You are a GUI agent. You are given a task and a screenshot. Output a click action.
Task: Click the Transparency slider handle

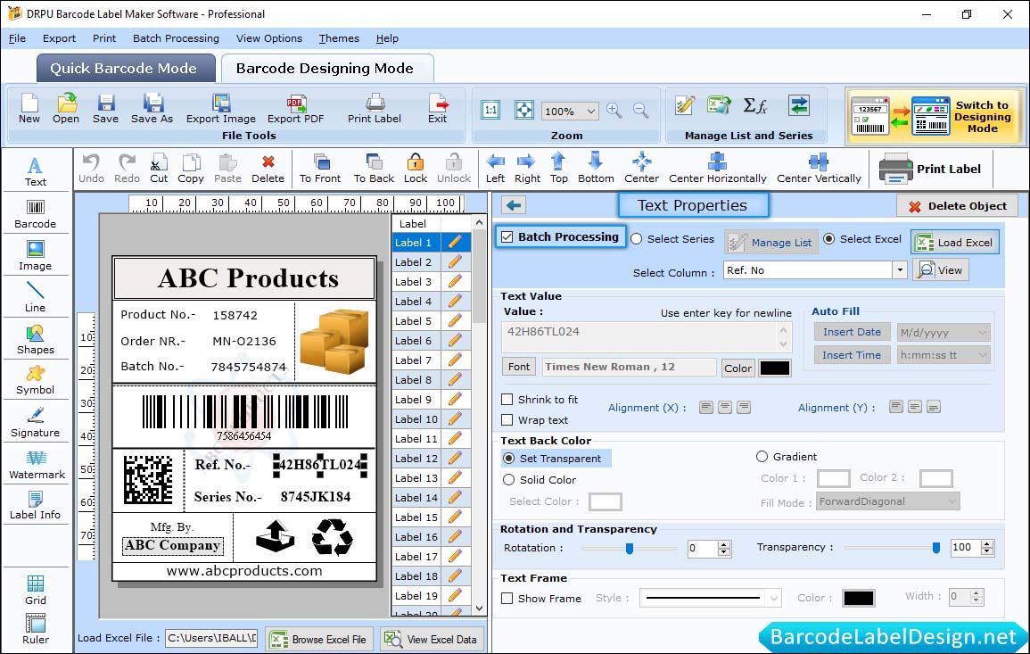click(x=936, y=548)
